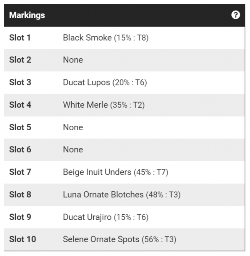Select the Slot 7 label
This screenshot has width=250, height=256.
pos(20,172)
